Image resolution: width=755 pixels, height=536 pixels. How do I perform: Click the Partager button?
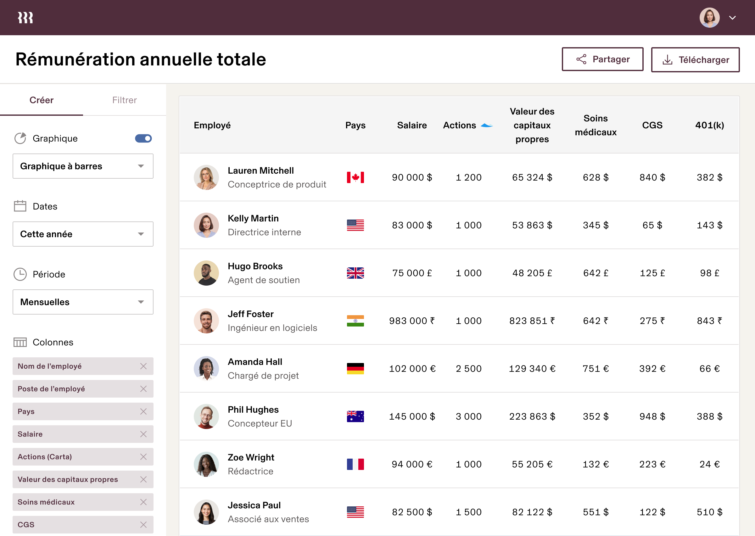coord(602,59)
